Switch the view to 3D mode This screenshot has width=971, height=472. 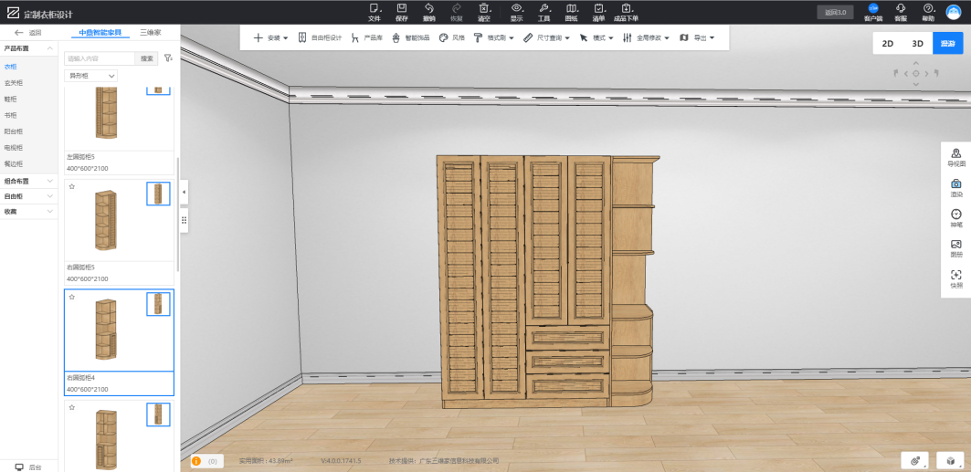point(917,43)
